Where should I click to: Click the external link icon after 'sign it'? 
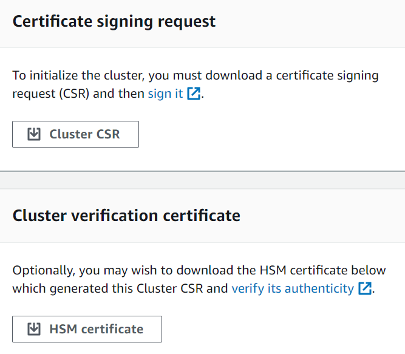click(194, 94)
